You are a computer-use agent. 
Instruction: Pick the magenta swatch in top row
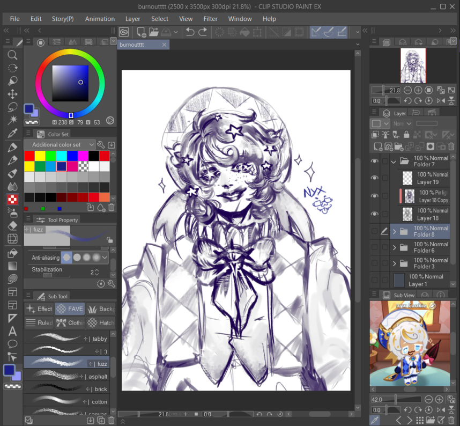coord(83,156)
